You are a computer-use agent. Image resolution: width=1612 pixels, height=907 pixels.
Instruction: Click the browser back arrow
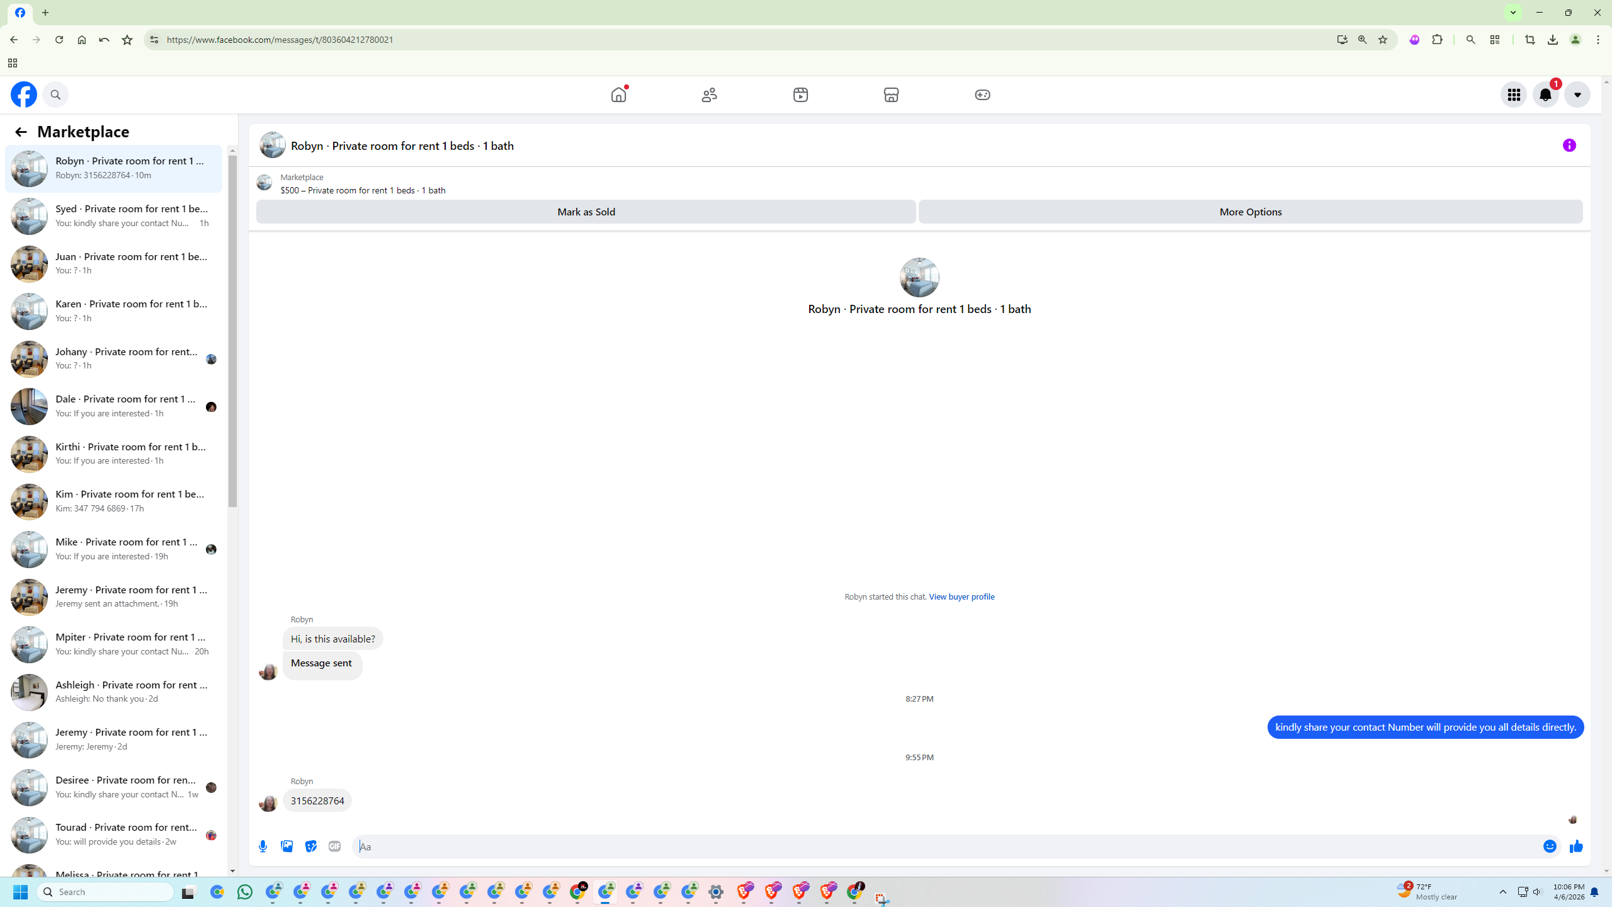pos(14,40)
